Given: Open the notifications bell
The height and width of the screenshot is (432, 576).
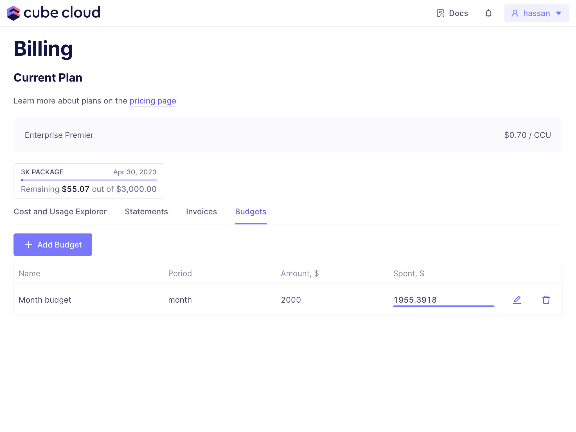Looking at the screenshot, I should click(x=489, y=13).
